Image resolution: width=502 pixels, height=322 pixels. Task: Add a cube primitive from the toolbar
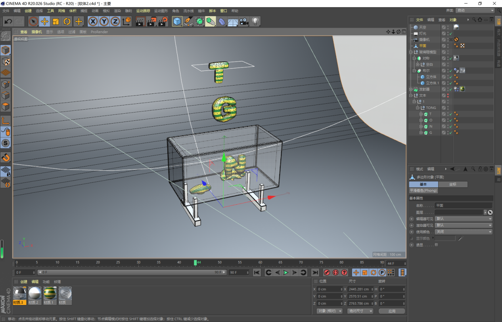pyautogui.click(x=177, y=21)
